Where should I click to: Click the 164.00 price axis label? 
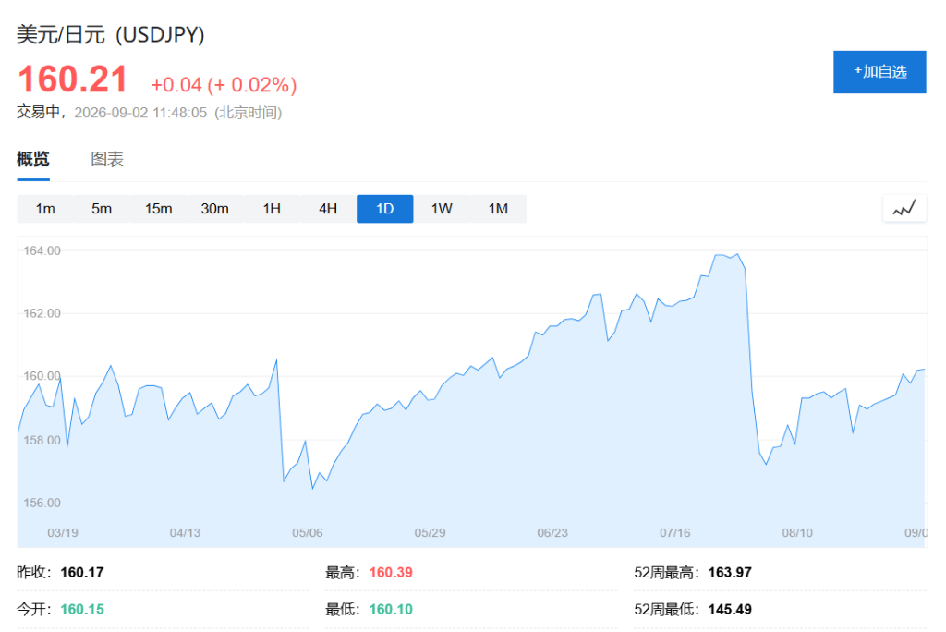pyautogui.click(x=42, y=250)
